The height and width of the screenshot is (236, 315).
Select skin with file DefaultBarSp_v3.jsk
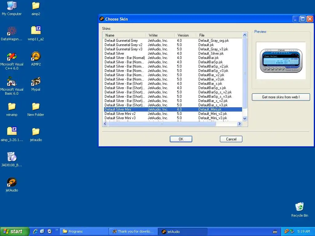(173, 71)
